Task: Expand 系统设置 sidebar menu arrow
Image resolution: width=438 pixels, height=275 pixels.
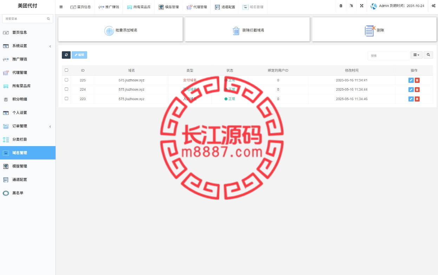Action: 50,46
